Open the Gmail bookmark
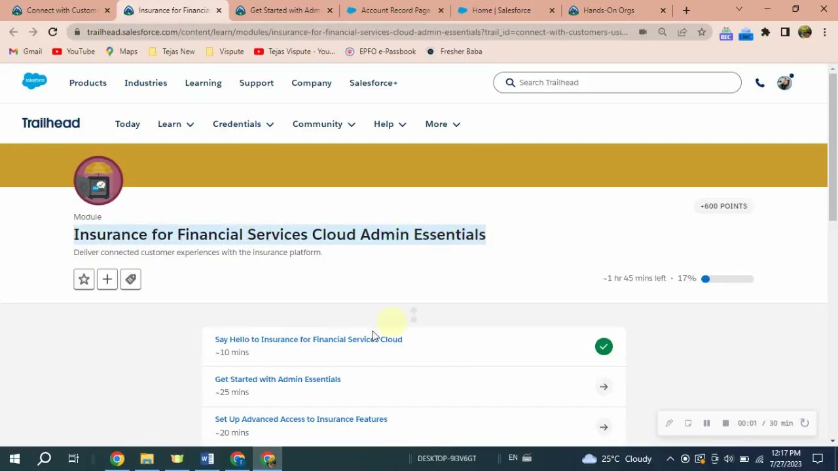This screenshot has height=471, width=838. (26, 52)
